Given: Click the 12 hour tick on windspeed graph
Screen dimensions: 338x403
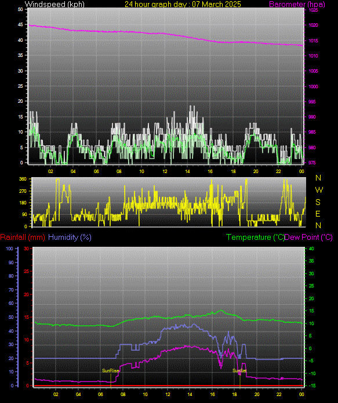Looking at the screenshot, I should tap(165, 171).
